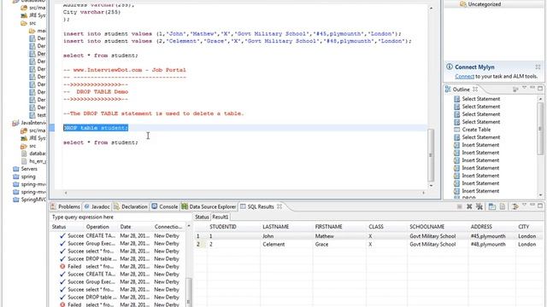Click the editor vertical scrollbar up arrow
Screen dimensions: 547x307
pyautogui.click(x=431, y=8)
